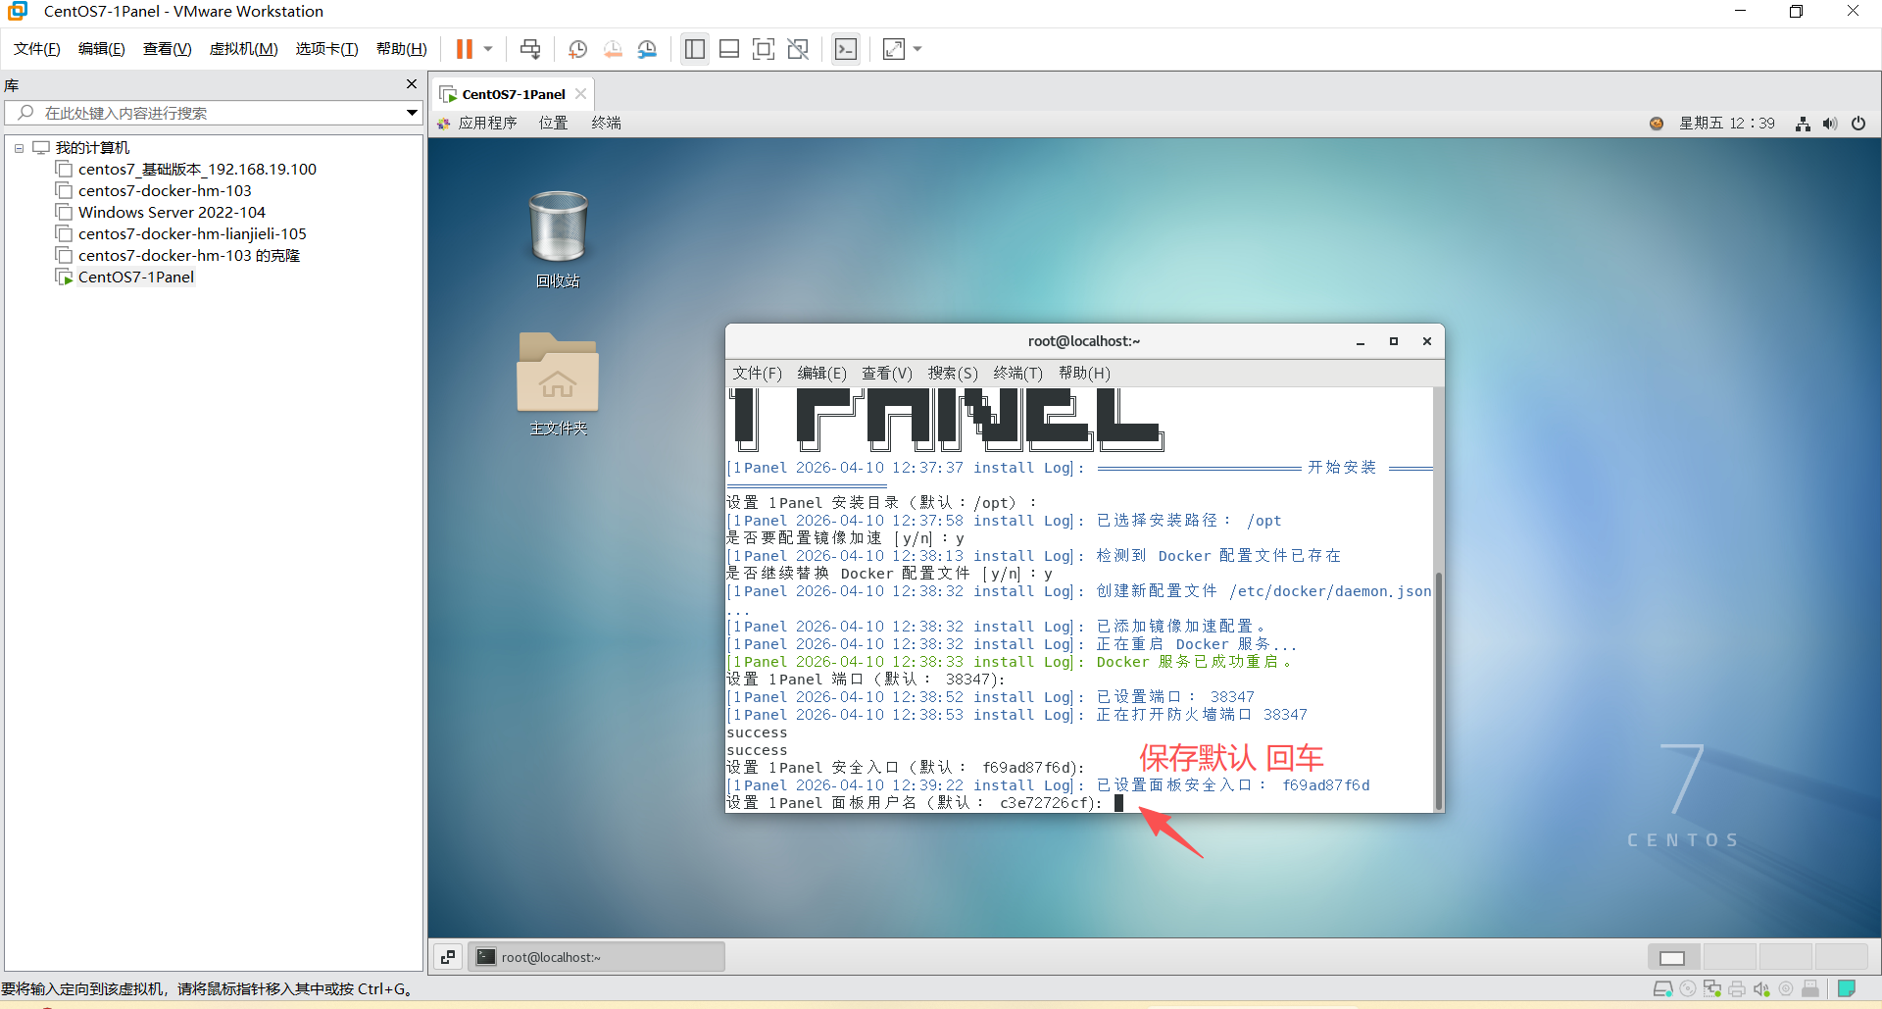Open the library search dropdown arrow

coord(413,113)
